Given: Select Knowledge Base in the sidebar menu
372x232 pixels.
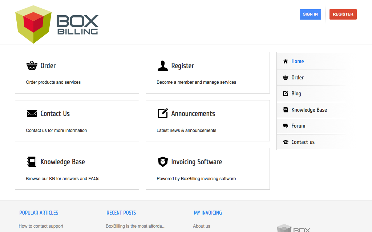Looking at the screenshot, I should pyautogui.click(x=309, y=109).
